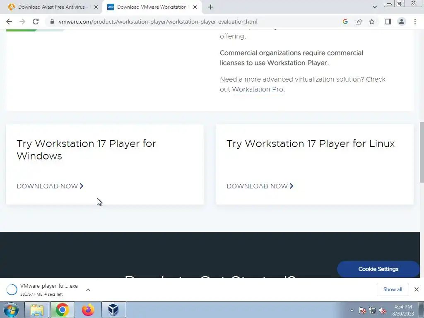
Task: Click the Chrome taskbar icon
Action: tap(62, 310)
